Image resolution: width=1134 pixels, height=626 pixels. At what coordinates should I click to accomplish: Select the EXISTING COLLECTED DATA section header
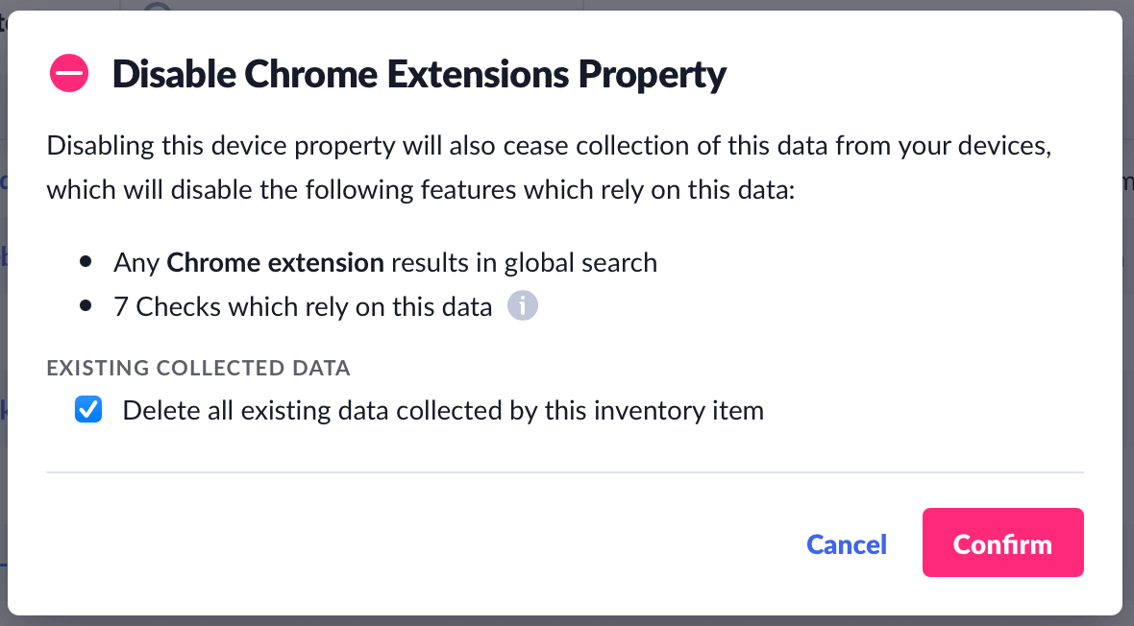coord(198,368)
